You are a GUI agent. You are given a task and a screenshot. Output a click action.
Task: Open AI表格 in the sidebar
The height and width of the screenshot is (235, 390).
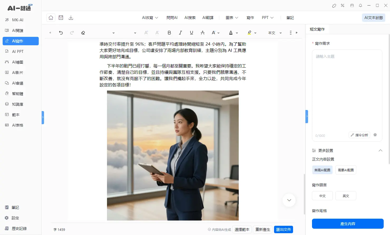(21, 125)
